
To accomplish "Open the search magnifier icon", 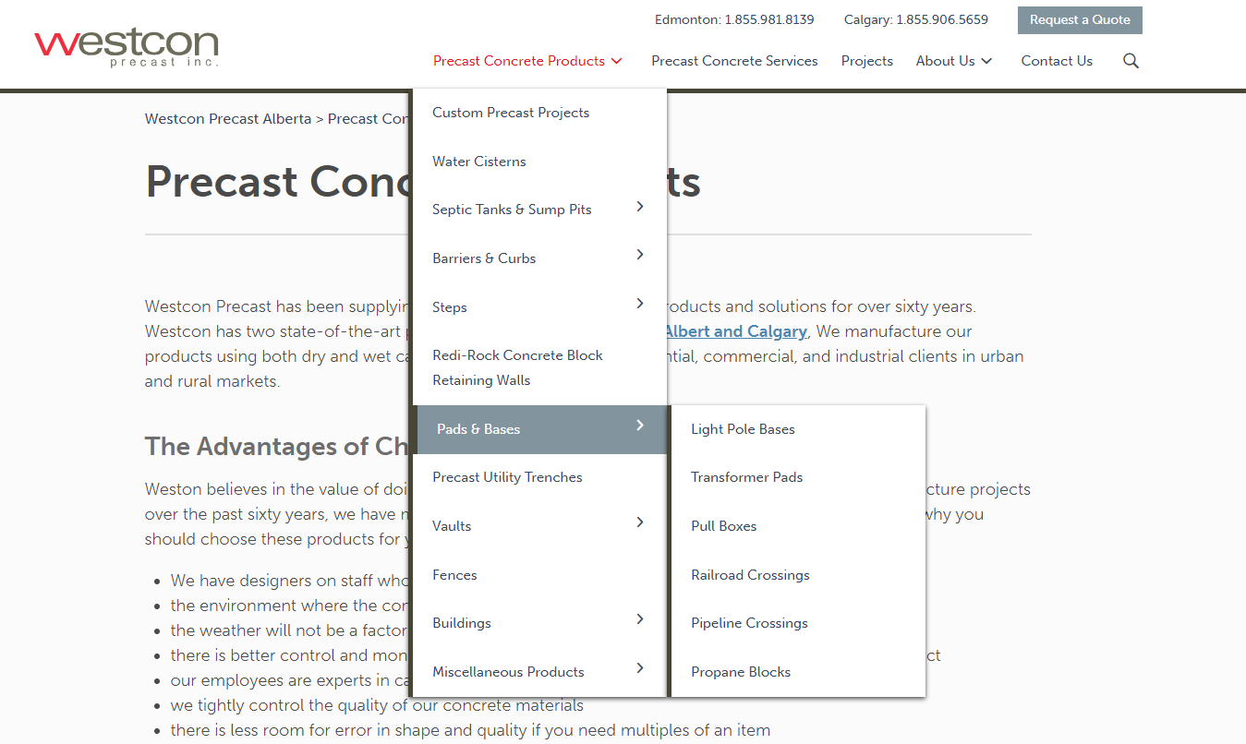I will (1131, 61).
